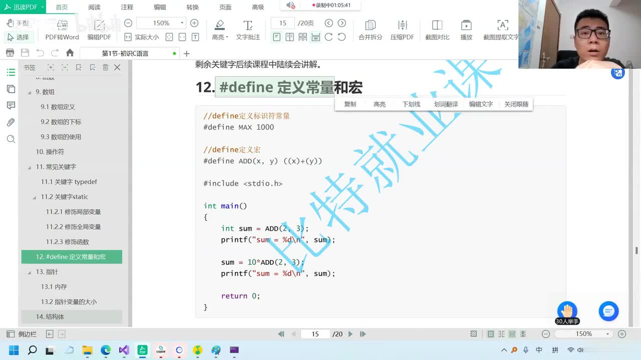Open the 阅读 ribbon tab
641x360 pixels.
(x=94, y=7)
